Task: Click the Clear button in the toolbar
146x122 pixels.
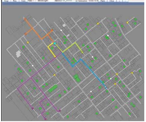Action: pos(112,1)
